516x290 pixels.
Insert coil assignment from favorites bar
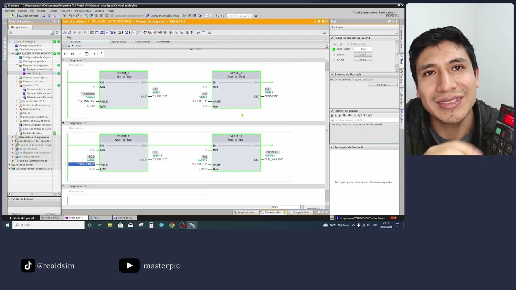click(79, 54)
